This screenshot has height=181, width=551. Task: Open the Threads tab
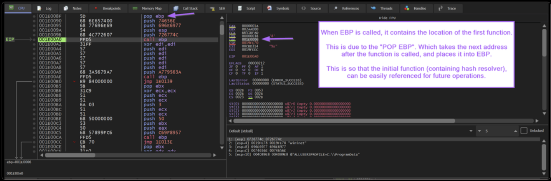click(381, 8)
